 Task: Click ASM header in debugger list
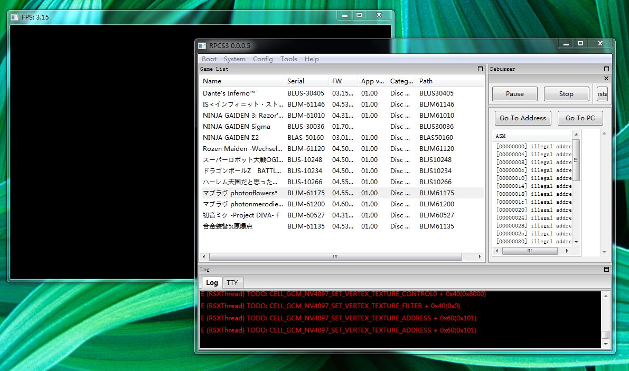tap(532, 136)
